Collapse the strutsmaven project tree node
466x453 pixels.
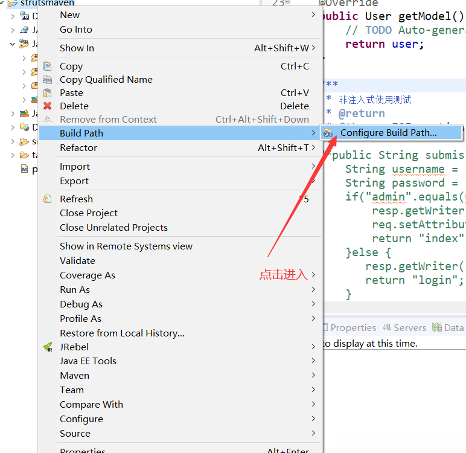click(x=3, y=3)
